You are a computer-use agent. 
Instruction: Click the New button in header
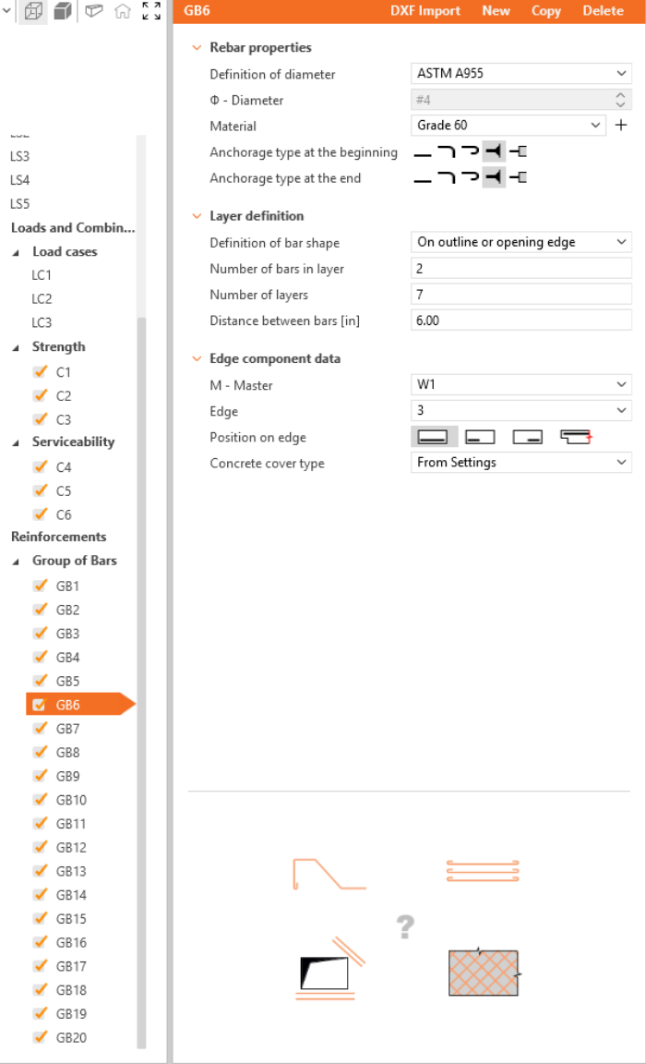click(x=496, y=11)
